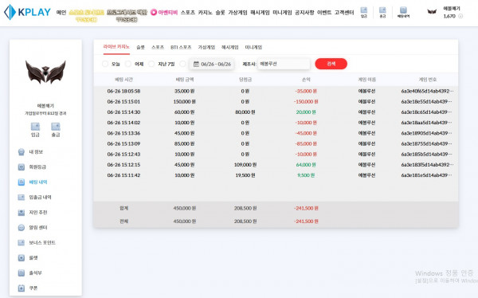The image size is (478, 298).
Task: Click the 베팅 금액 column header
Action: [x=185, y=80]
